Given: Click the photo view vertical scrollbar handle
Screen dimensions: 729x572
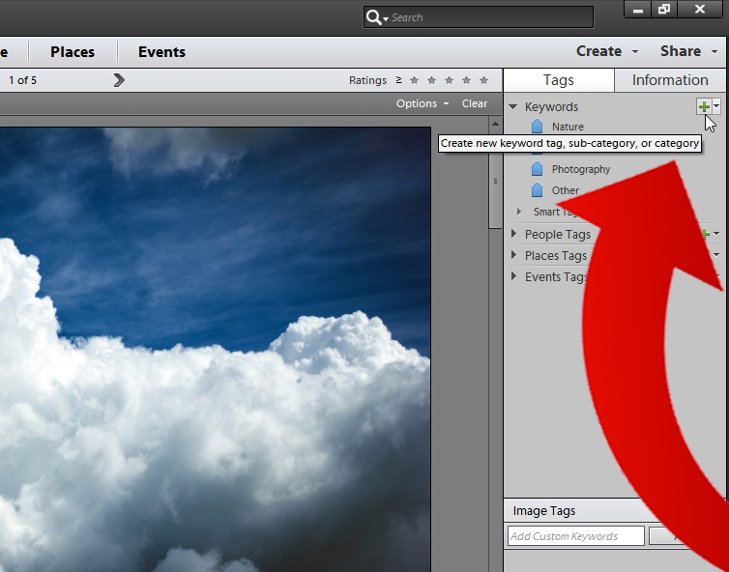Looking at the screenshot, I should click(495, 182).
